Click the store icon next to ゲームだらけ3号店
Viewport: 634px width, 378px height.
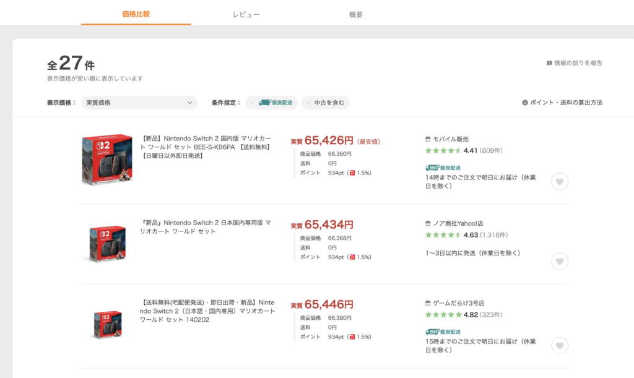(x=428, y=303)
